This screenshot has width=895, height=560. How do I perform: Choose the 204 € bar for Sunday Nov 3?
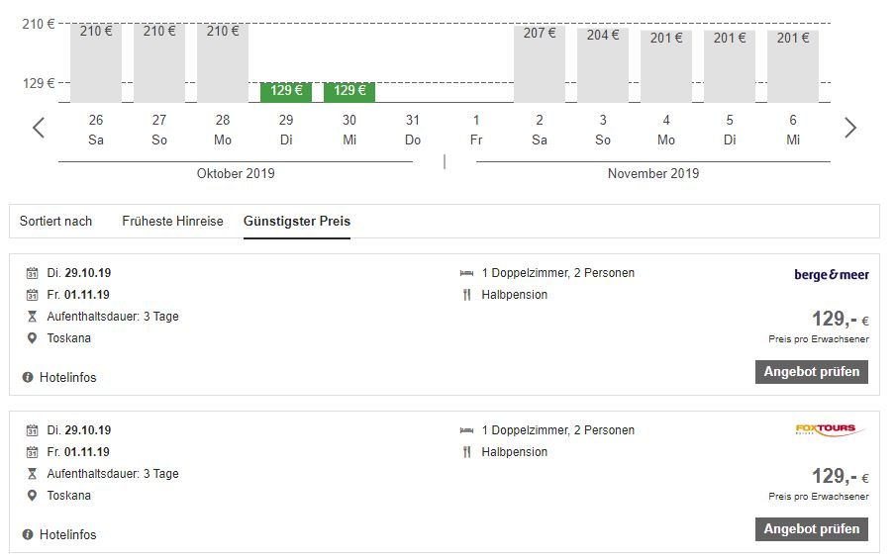pyautogui.click(x=603, y=65)
